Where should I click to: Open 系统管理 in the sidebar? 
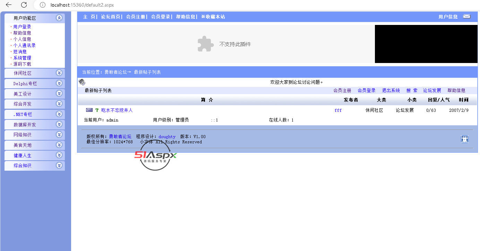(x=22, y=58)
